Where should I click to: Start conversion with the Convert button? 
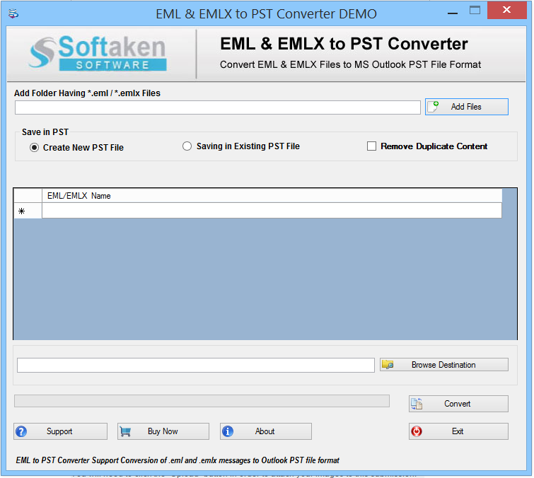pos(458,404)
